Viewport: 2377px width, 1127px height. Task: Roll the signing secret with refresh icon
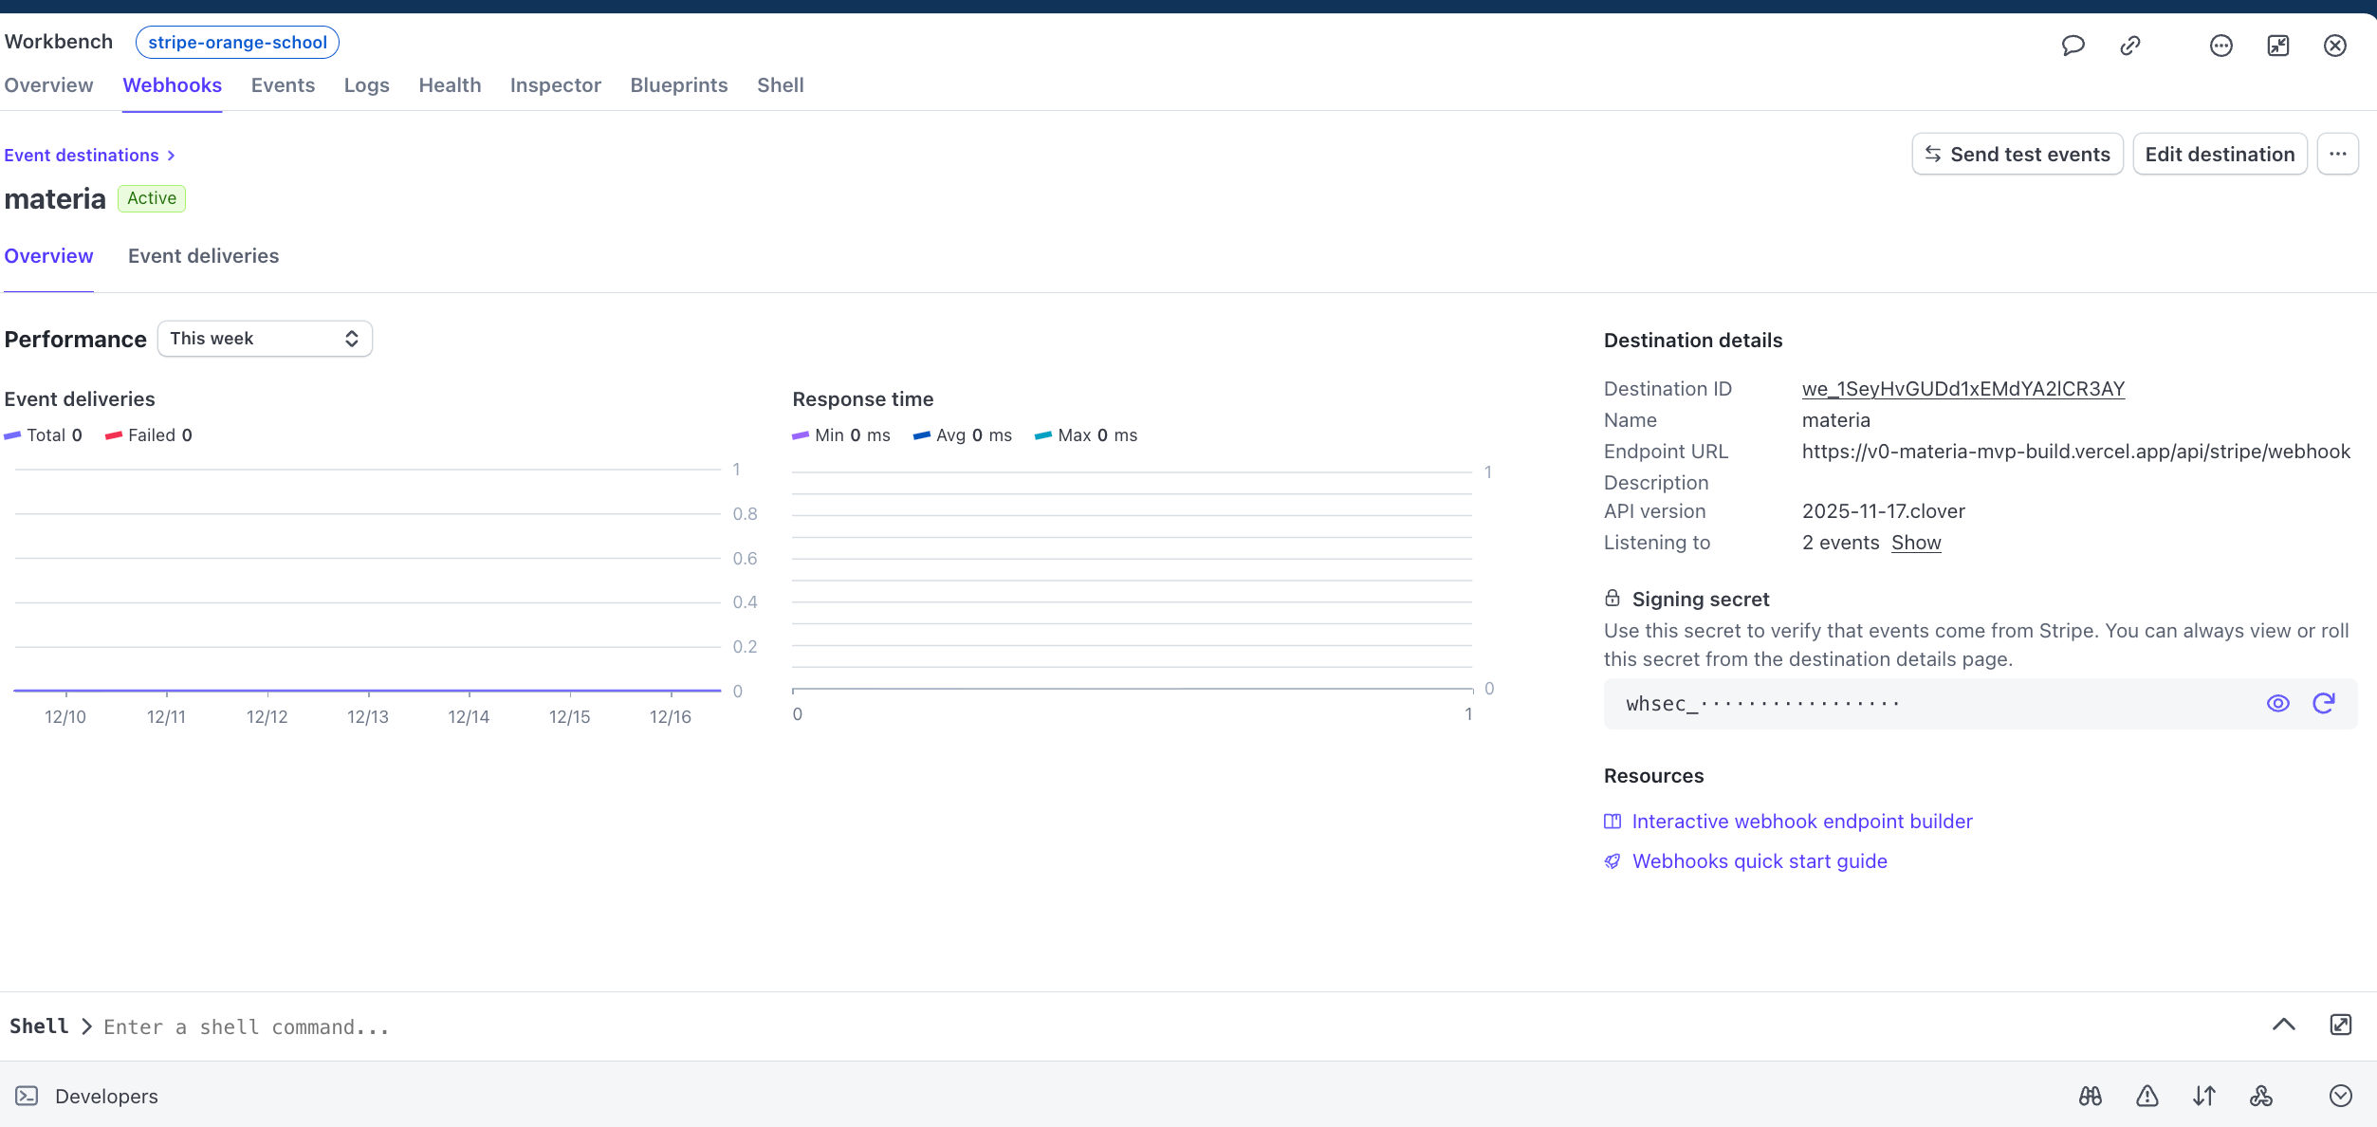tap(2324, 703)
